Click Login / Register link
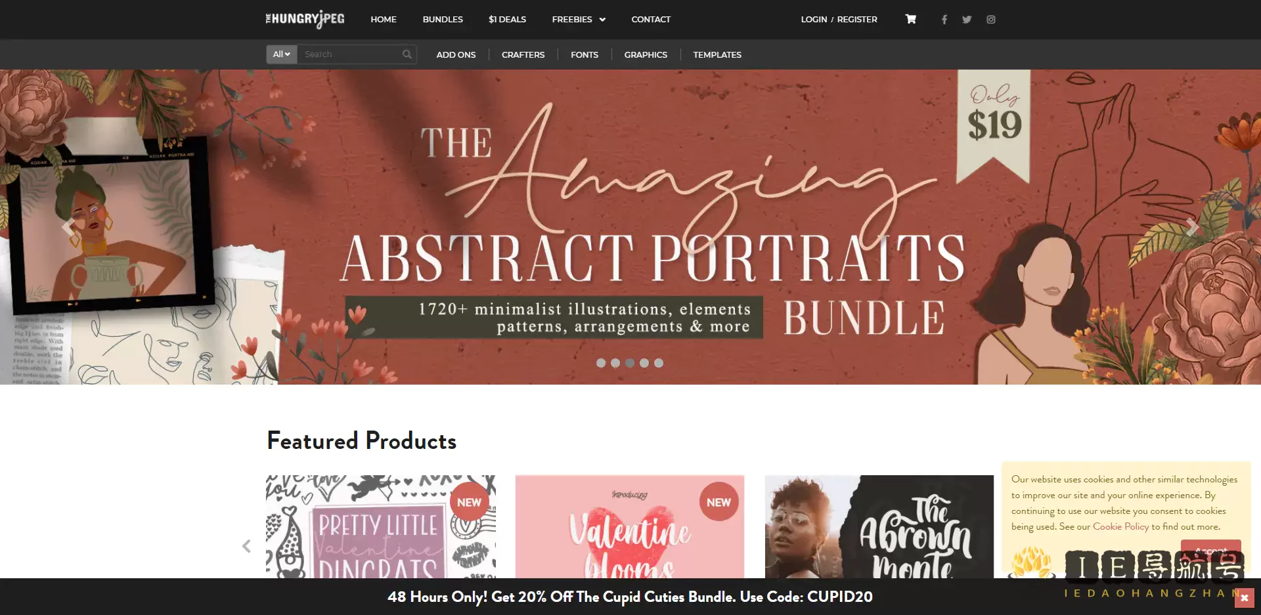 pos(839,20)
